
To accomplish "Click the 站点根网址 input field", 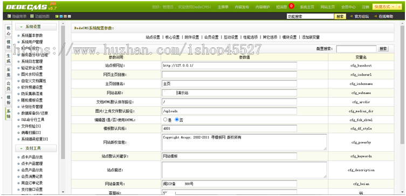I will click(229, 66).
